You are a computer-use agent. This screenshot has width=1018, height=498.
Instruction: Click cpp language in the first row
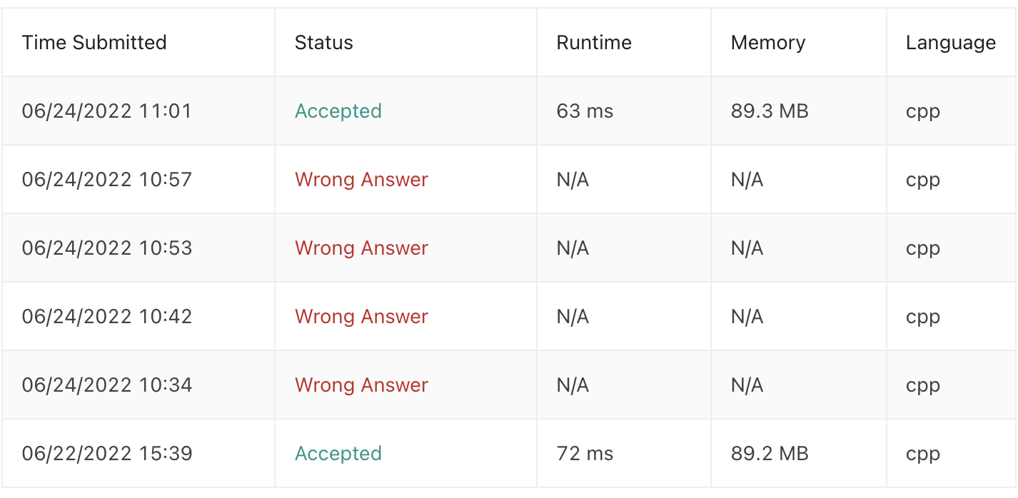click(x=923, y=113)
